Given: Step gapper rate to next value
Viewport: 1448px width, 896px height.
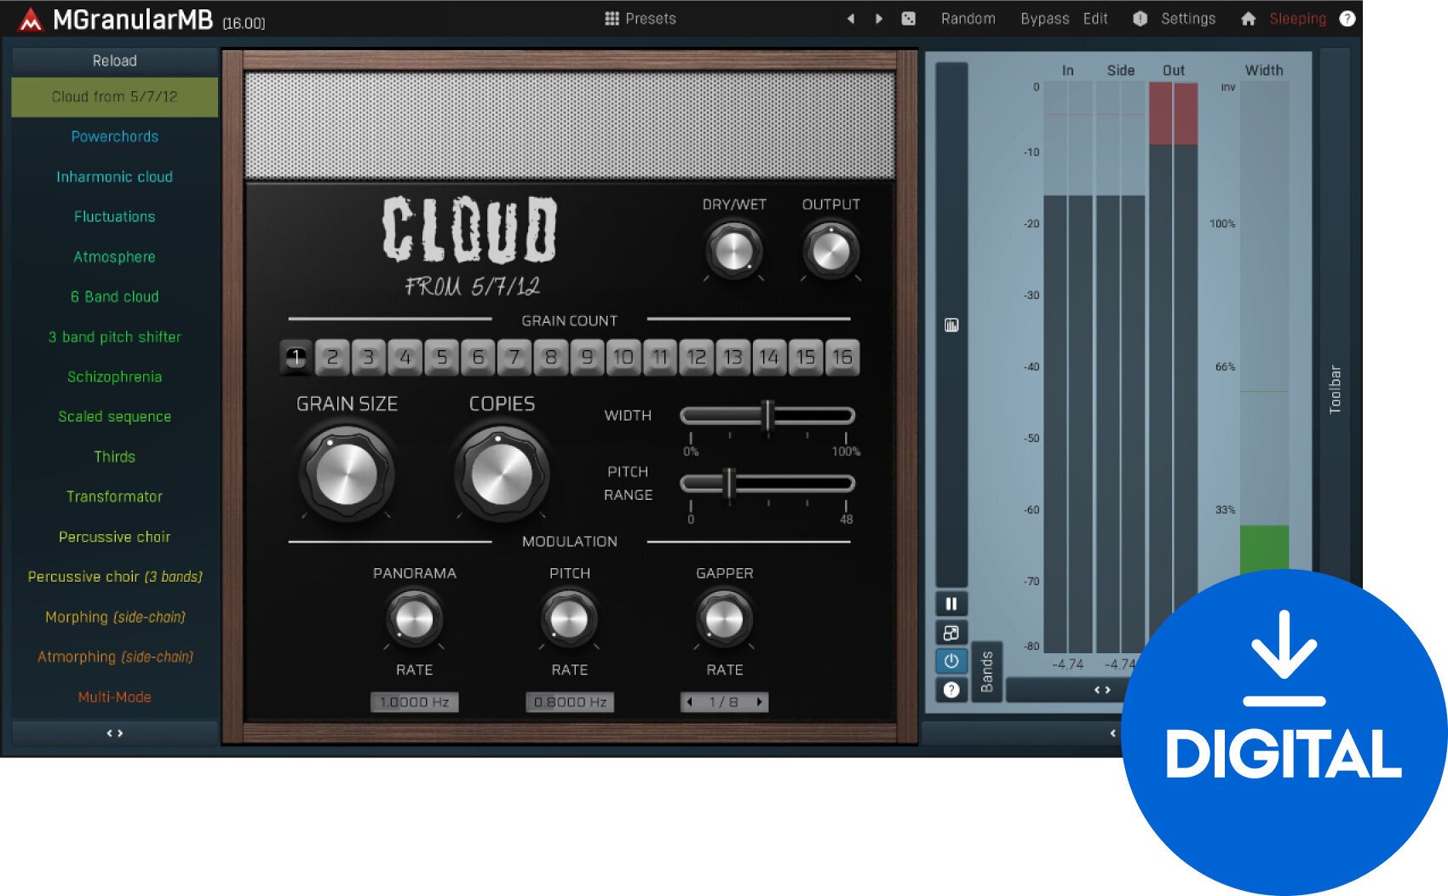Looking at the screenshot, I should coord(759,702).
